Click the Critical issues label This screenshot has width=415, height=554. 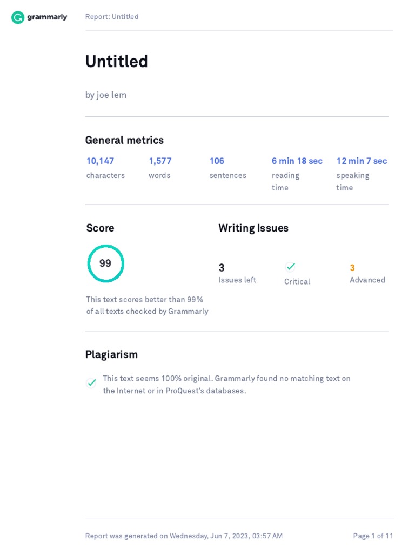297,282
